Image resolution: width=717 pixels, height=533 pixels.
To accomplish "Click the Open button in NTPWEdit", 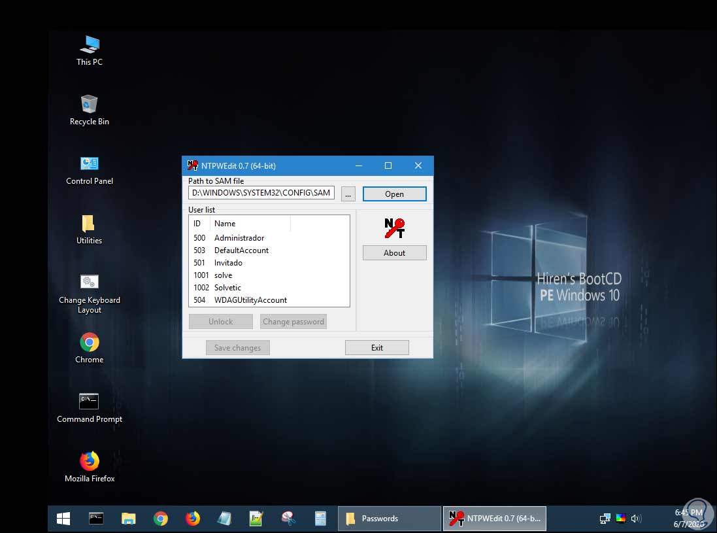I will click(x=394, y=194).
